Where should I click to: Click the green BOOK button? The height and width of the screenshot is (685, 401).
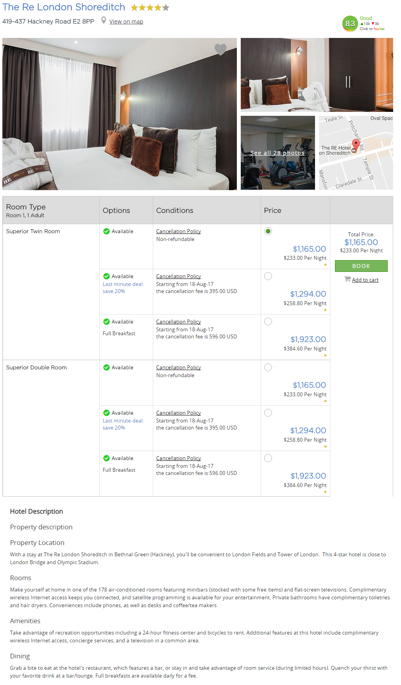point(361,266)
